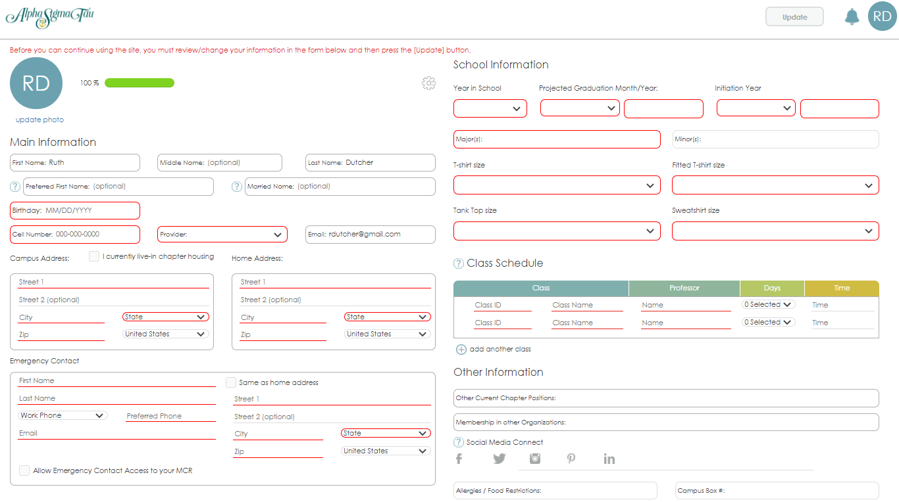Open the T-shirt size dropdown
Image resolution: width=899 pixels, height=502 pixels.
point(557,185)
